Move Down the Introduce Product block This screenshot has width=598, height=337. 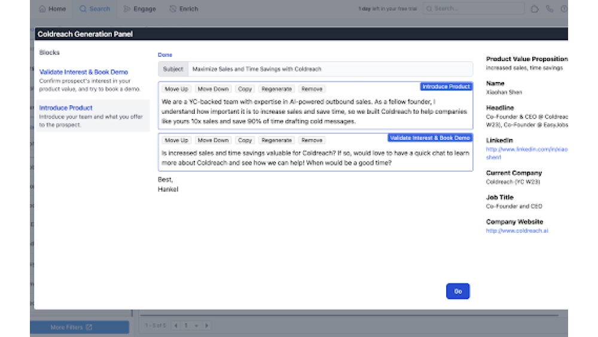coord(213,89)
